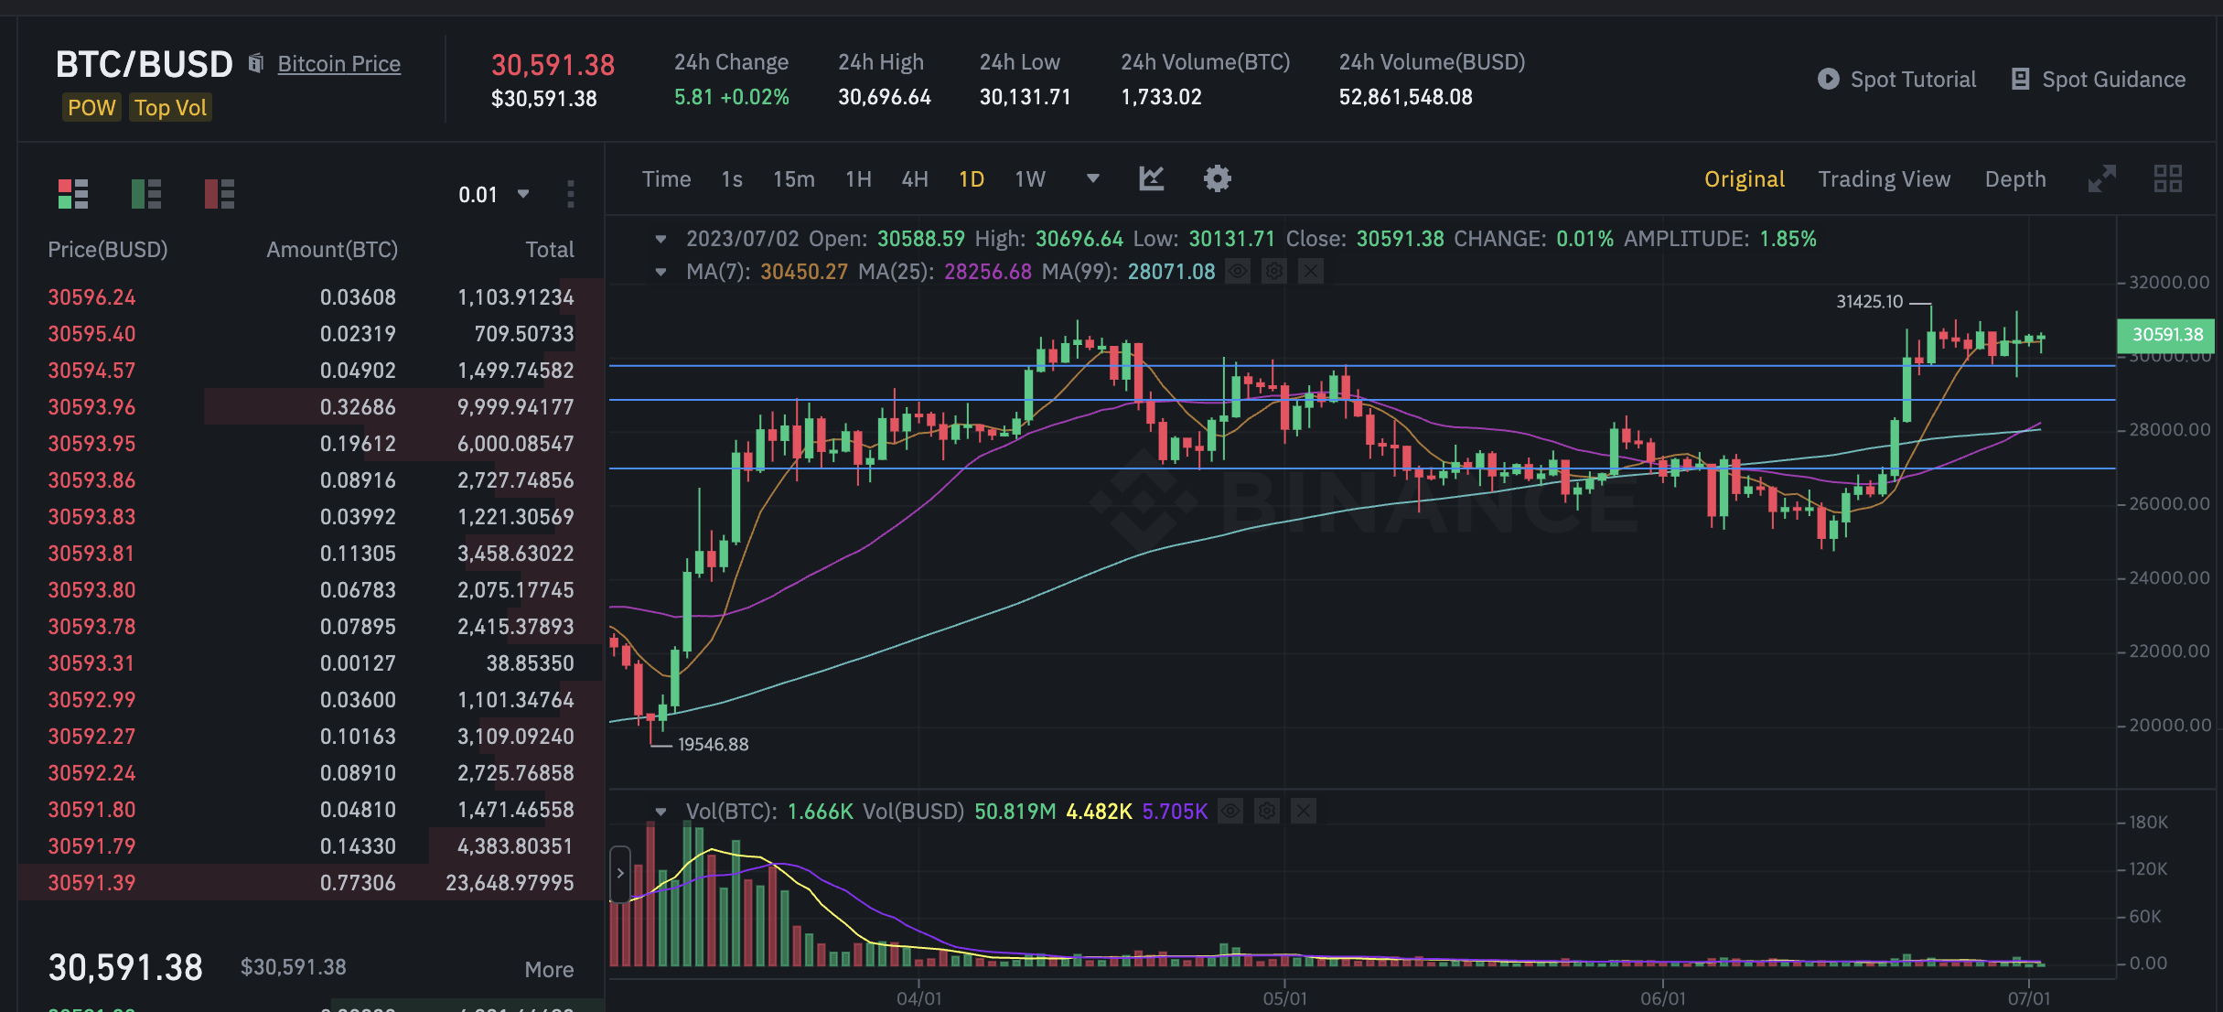Select the combined order book view icon
2223x1012 pixels.
73,194
